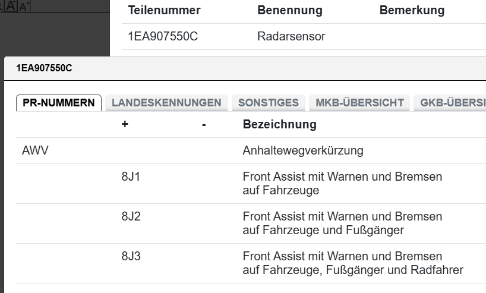Select the SONSTIGES tab
The height and width of the screenshot is (293, 486).
coord(268,103)
